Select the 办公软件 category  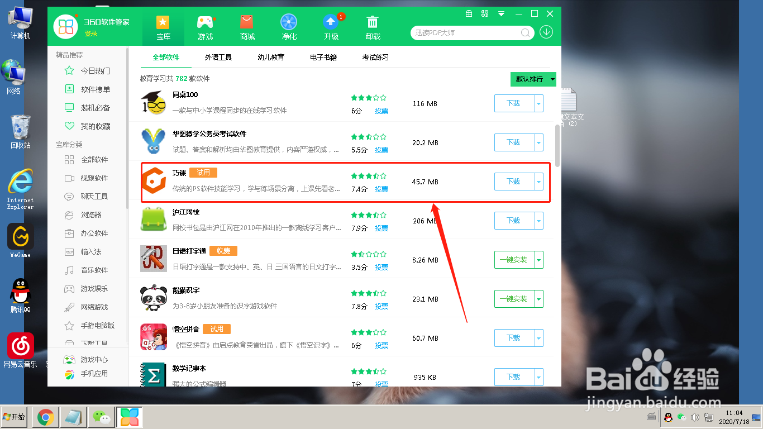click(x=88, y=233)
